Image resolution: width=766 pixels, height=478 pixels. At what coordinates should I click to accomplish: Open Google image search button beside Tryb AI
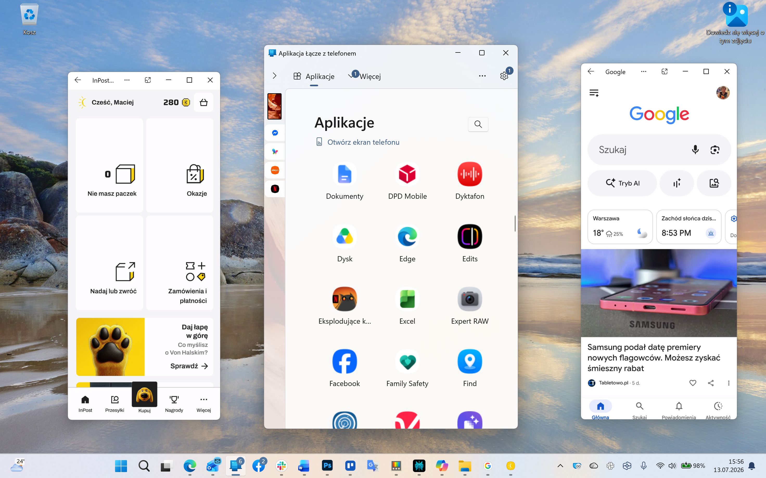click(x=714, y=183)
